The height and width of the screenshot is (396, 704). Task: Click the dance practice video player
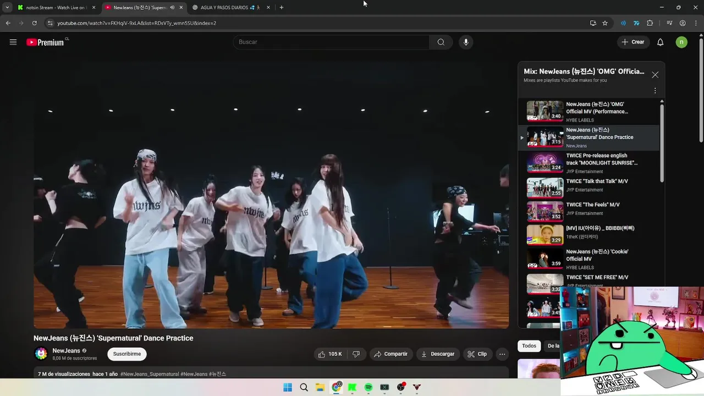[x=271, y=195]
